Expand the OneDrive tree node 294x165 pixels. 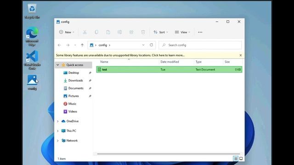[58, 121]
